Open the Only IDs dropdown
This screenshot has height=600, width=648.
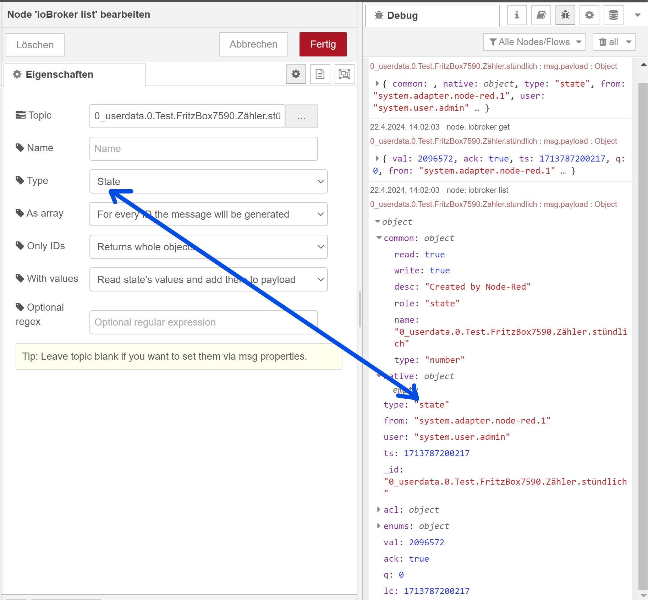209,247
